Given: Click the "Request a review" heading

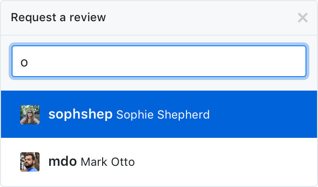Looking at the screenshot, I should [58, 17].
